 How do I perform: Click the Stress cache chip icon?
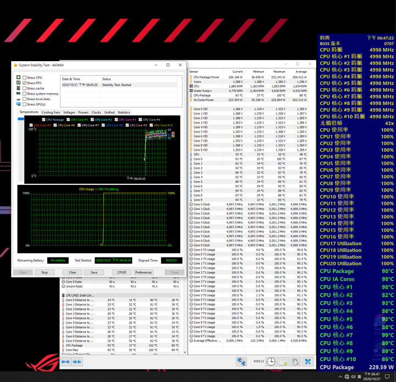click(x=19, y=88)
